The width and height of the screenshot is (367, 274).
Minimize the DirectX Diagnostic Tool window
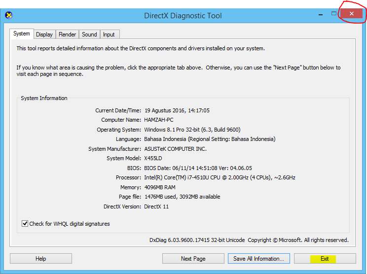pos(321,15)
